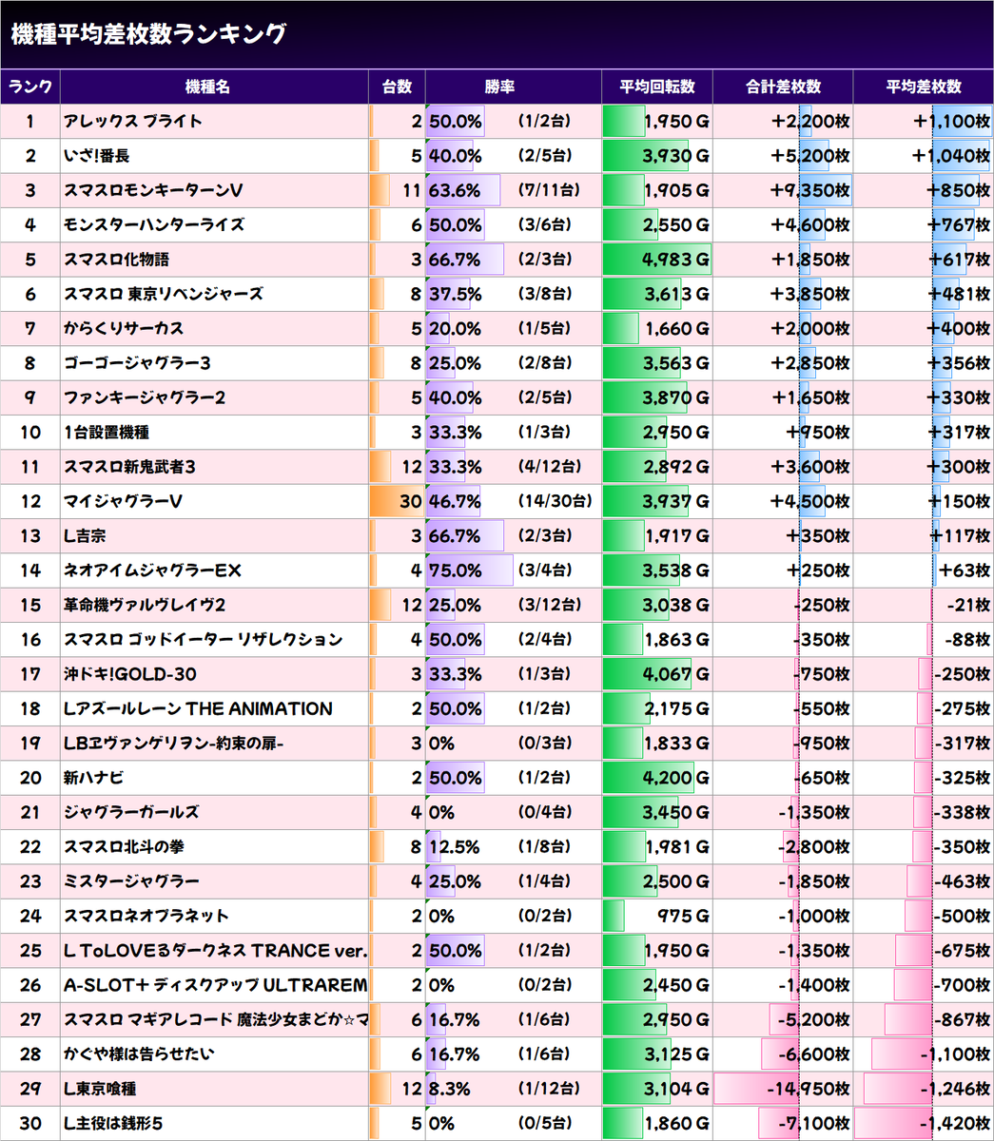994x1141 pixels.
Task: Select machine name いざ!番長
Action: click(x=97, y=156)
